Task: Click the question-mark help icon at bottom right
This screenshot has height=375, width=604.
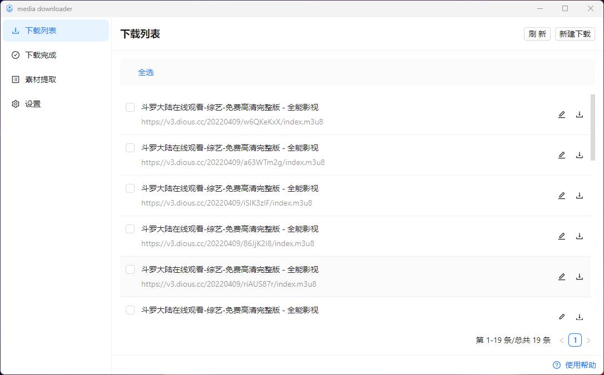Action: (x=556, y=365)
